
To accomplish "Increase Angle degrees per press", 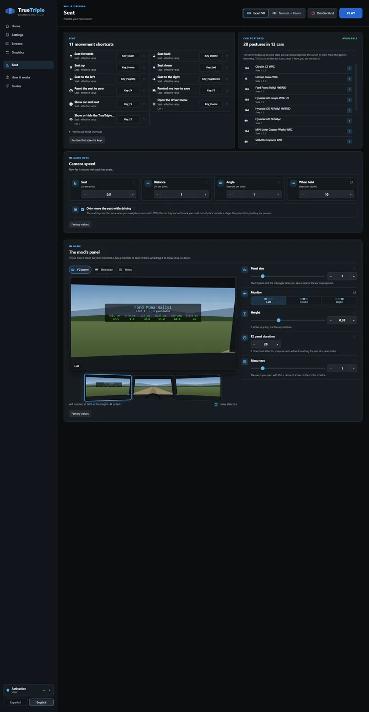I will [x=279, y=195].
